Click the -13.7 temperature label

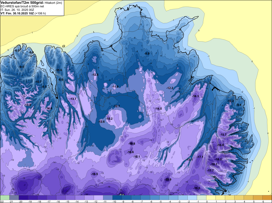click(73, 99)
